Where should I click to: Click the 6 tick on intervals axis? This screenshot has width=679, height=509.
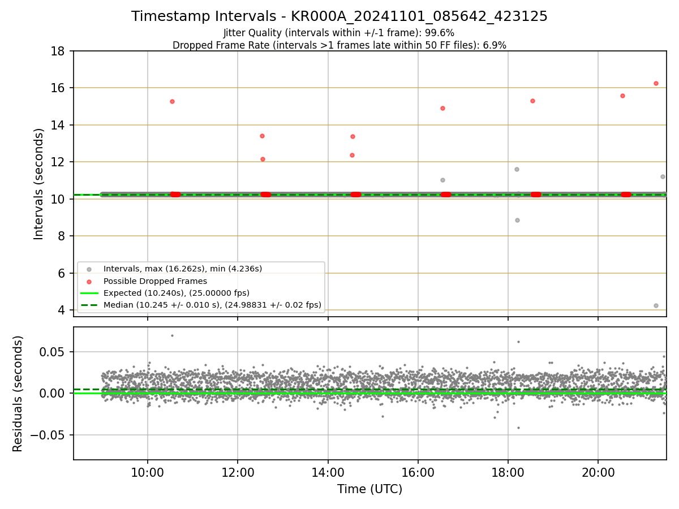[61, 273]
